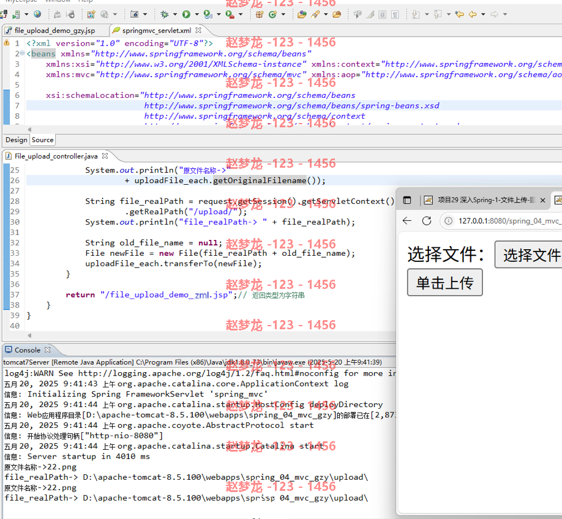Navigate back with yellow left arrow
The image size is (562, 519).
pos(473,14)
